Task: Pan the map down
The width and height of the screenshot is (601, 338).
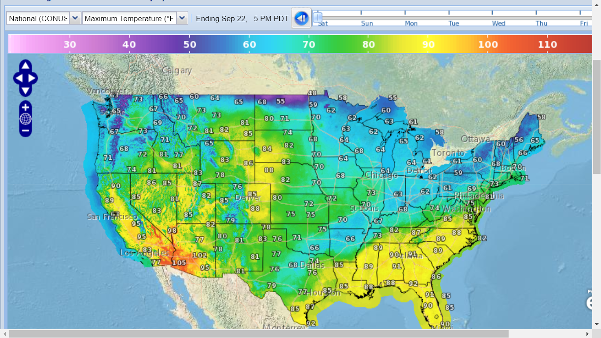Action: [x=26, y=91]
